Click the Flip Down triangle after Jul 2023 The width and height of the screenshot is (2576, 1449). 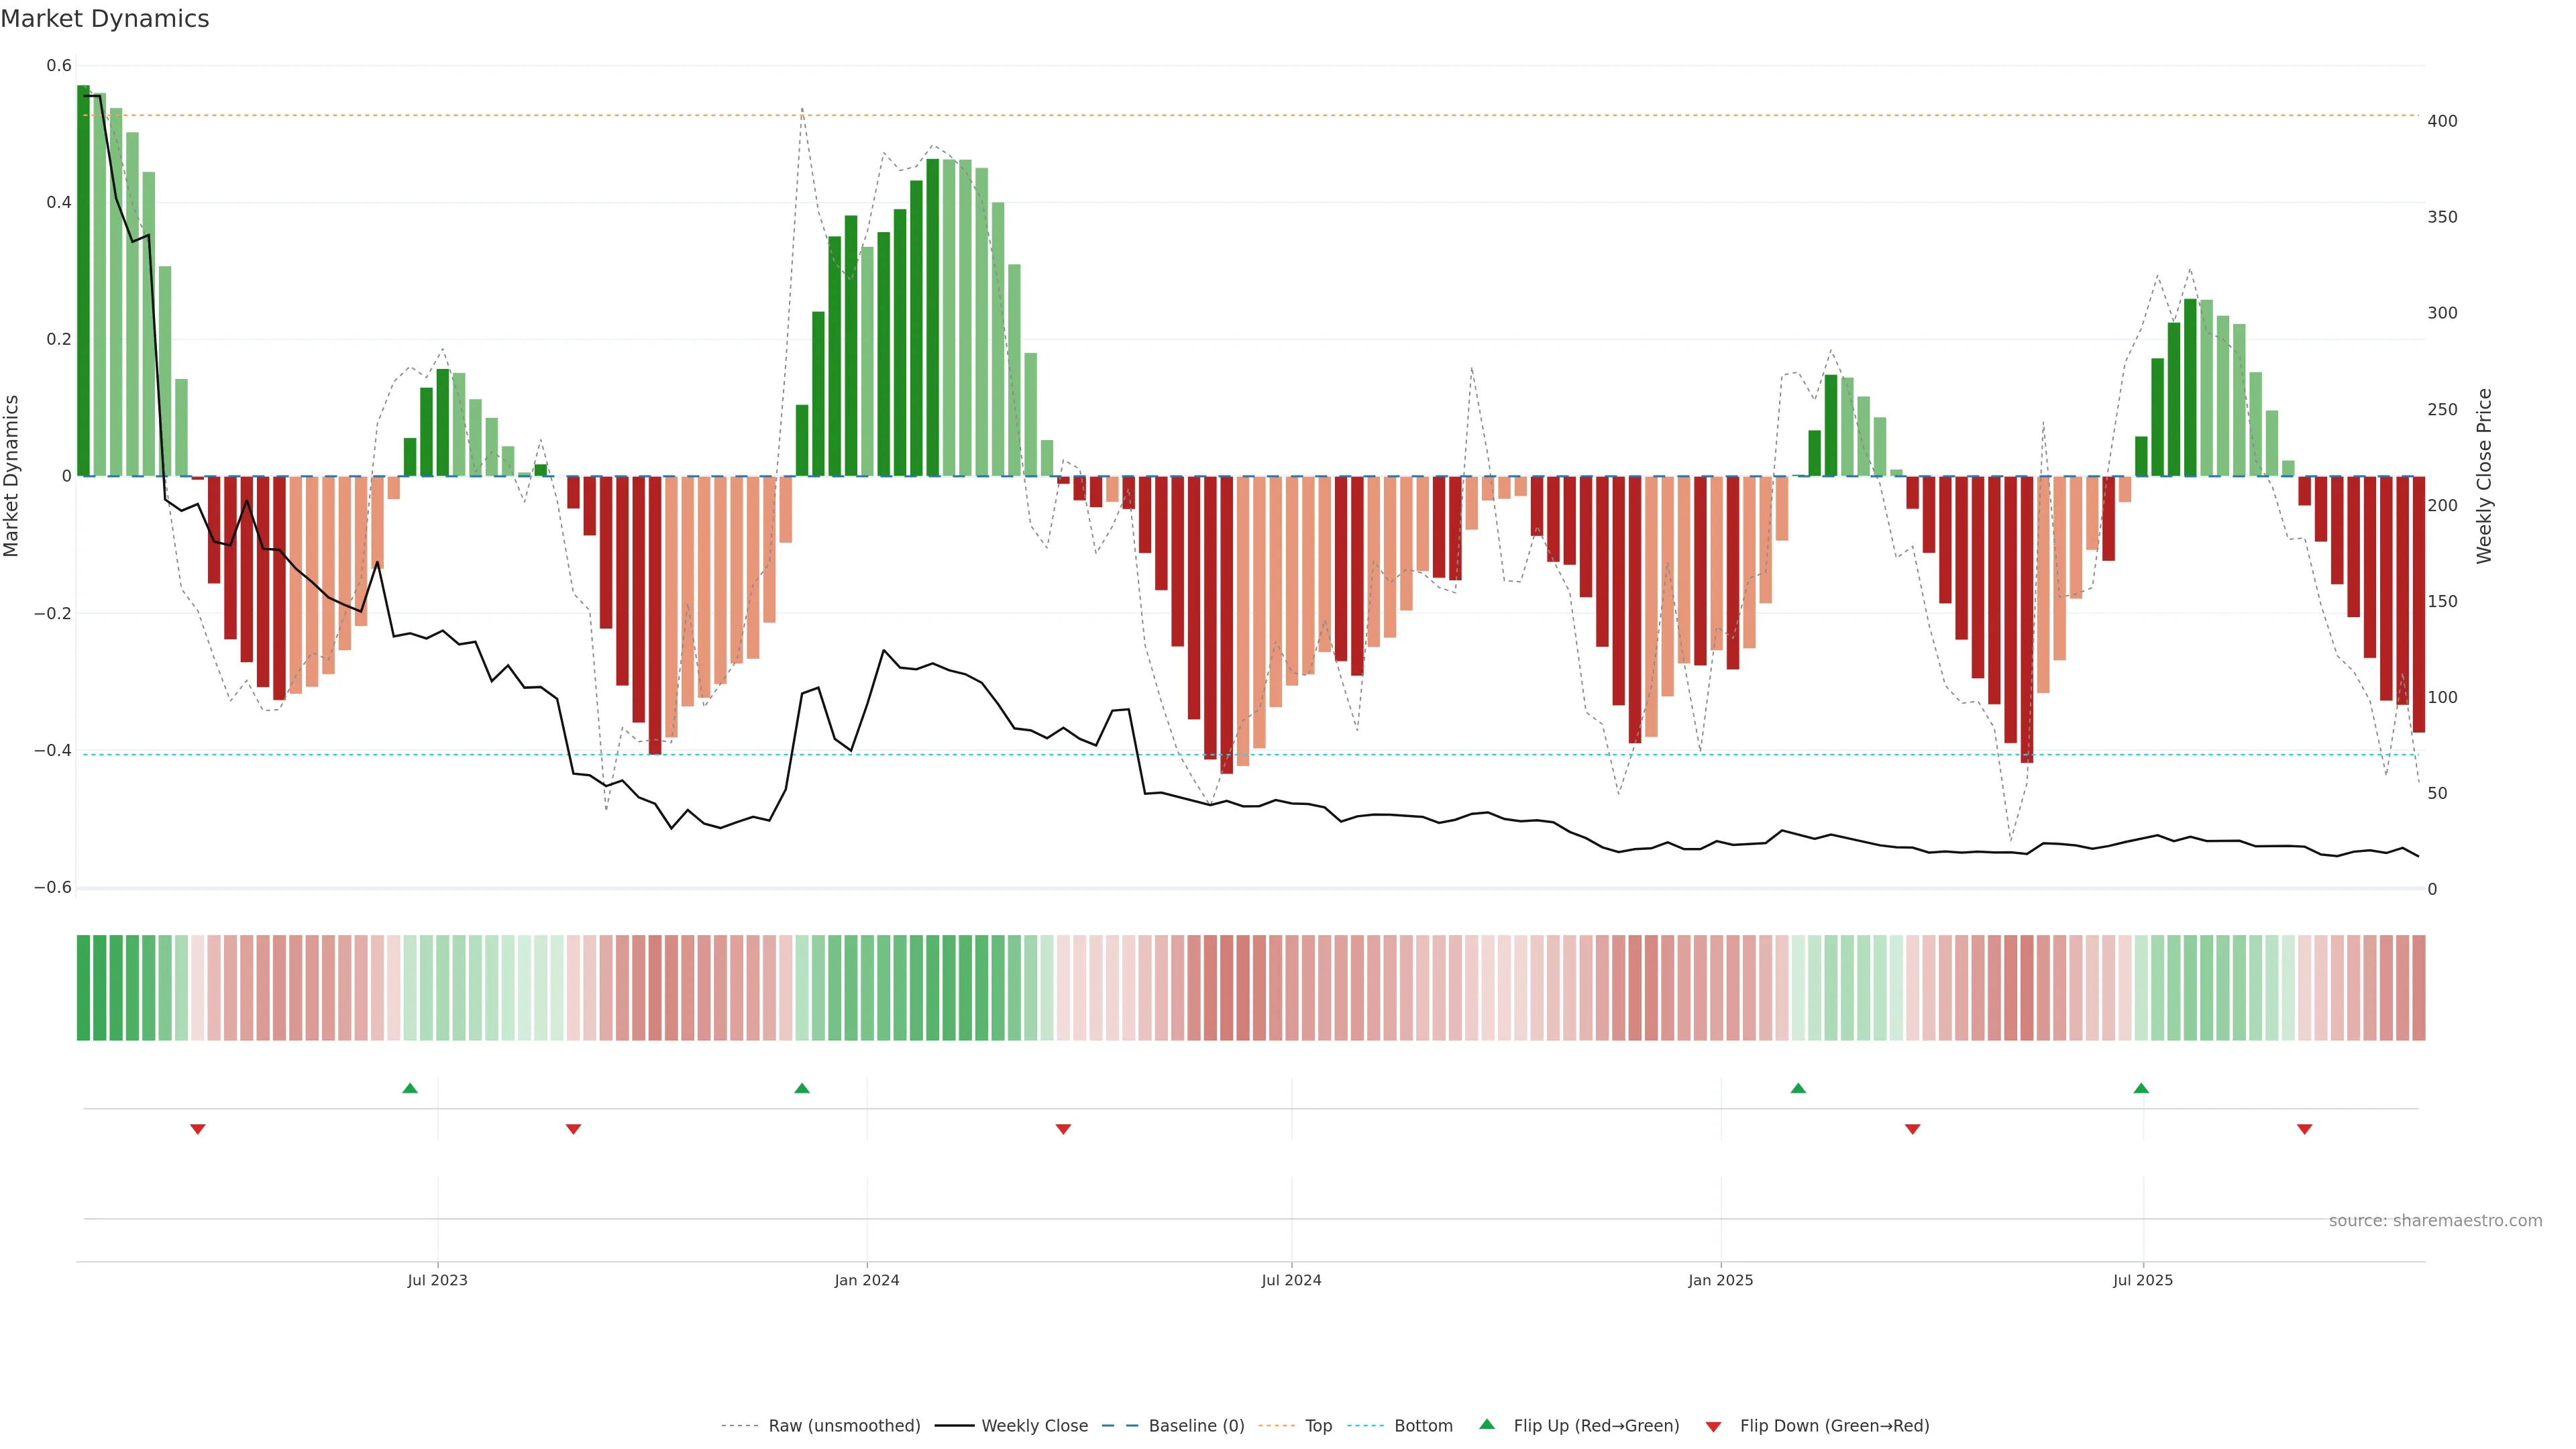573,1129
